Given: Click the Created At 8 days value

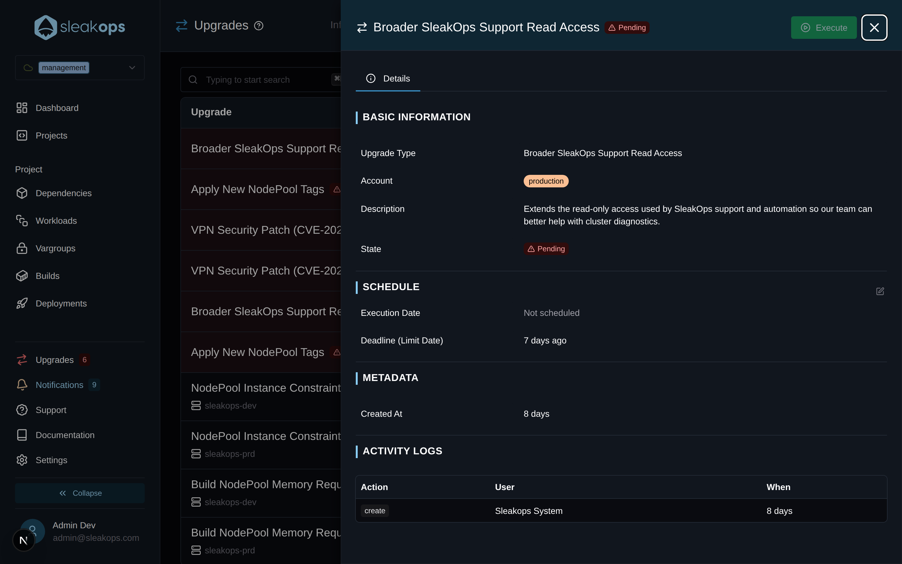Looking at the screenshot, I should tap(537, 414).
